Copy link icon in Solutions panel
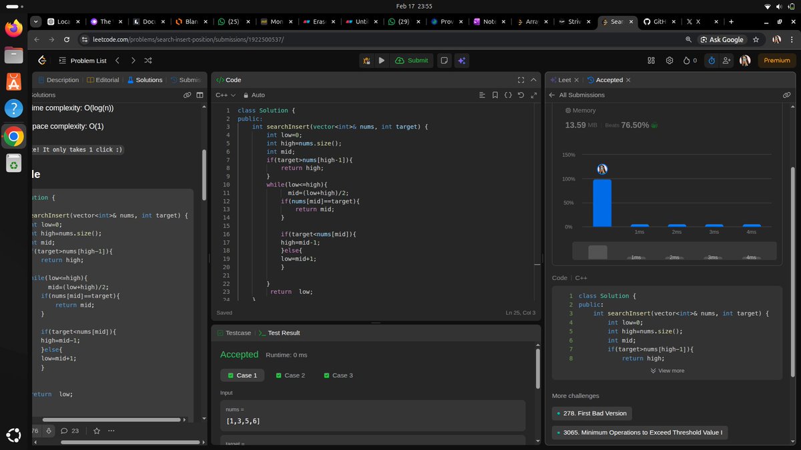This screenshot has width=801, height=450. click(188, 95)
